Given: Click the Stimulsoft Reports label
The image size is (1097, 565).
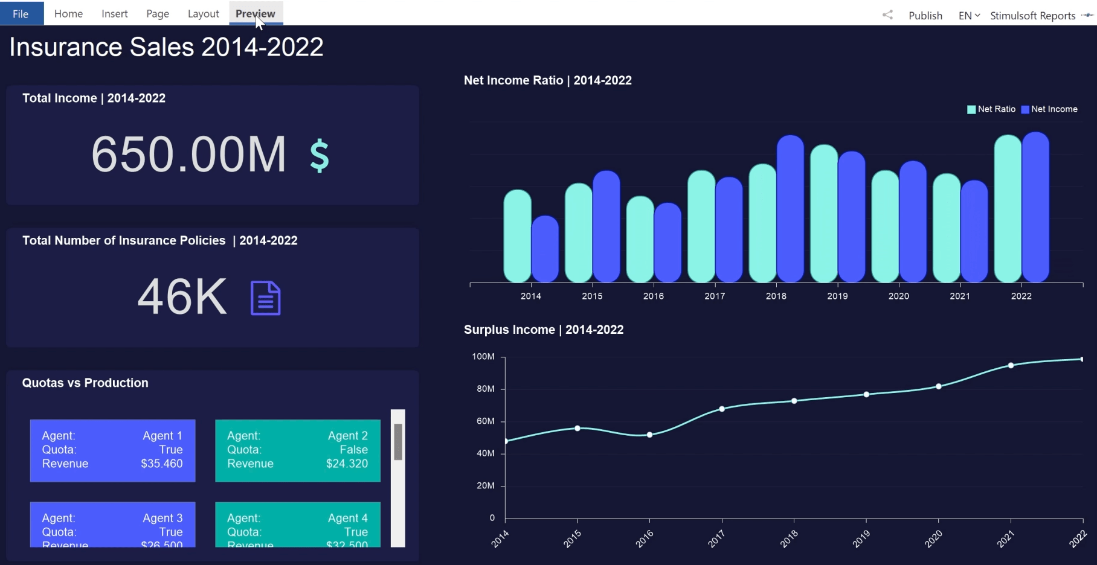Looking at the screenshot, I should (1032, 16).
